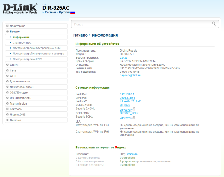Expand the Межсетевой экран section
The height and width of the screenshot is (177, 224).
[x=36, y=87]
